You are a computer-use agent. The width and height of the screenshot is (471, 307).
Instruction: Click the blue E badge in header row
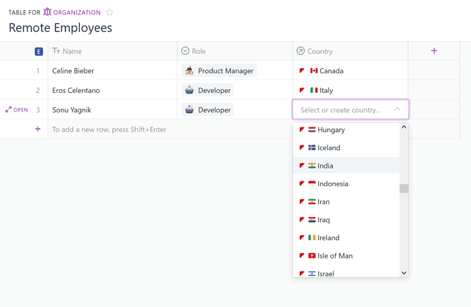tap(39, 51)
